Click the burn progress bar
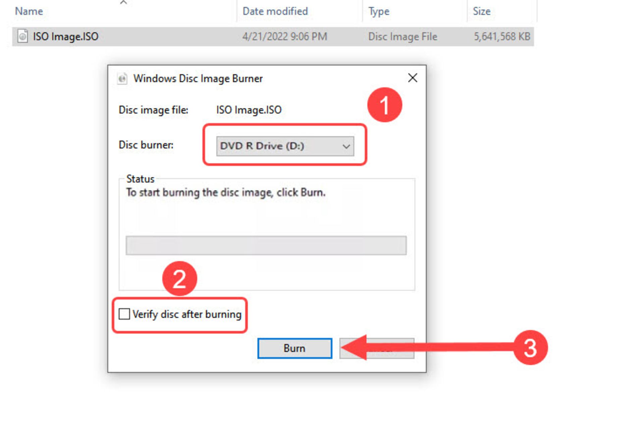This screenshot has width=644, height=427. 266,245
